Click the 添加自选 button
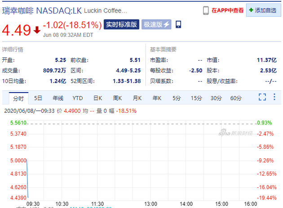 [x=264, y=10]
